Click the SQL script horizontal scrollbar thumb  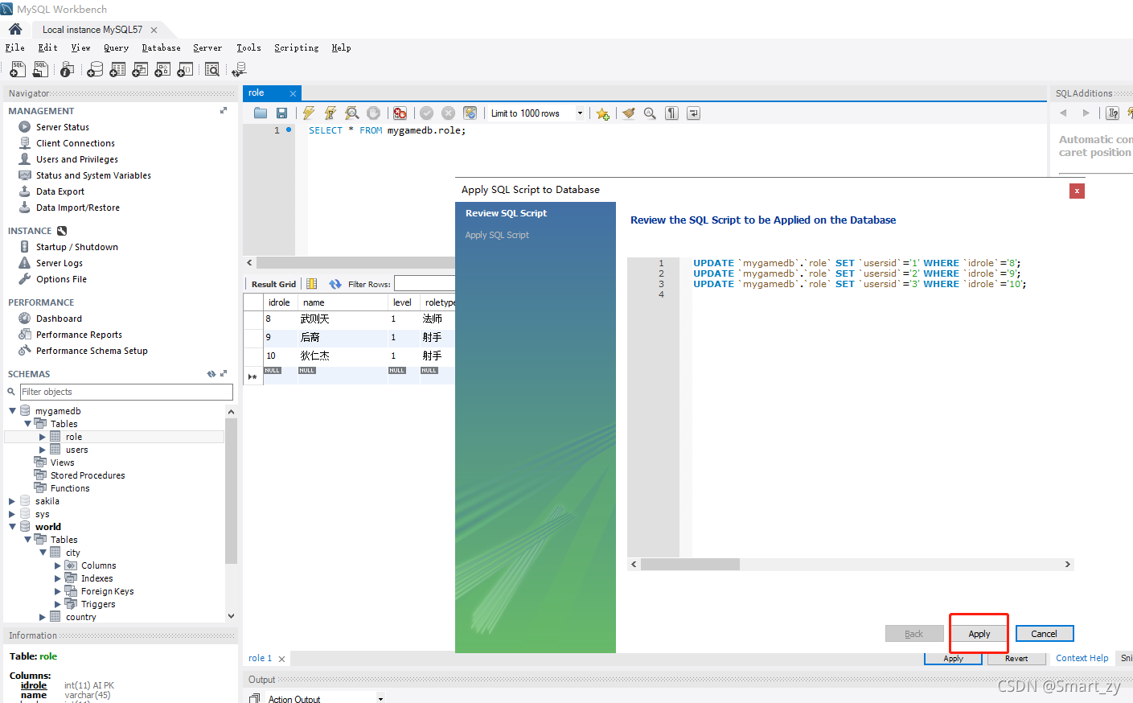[690, 565]
